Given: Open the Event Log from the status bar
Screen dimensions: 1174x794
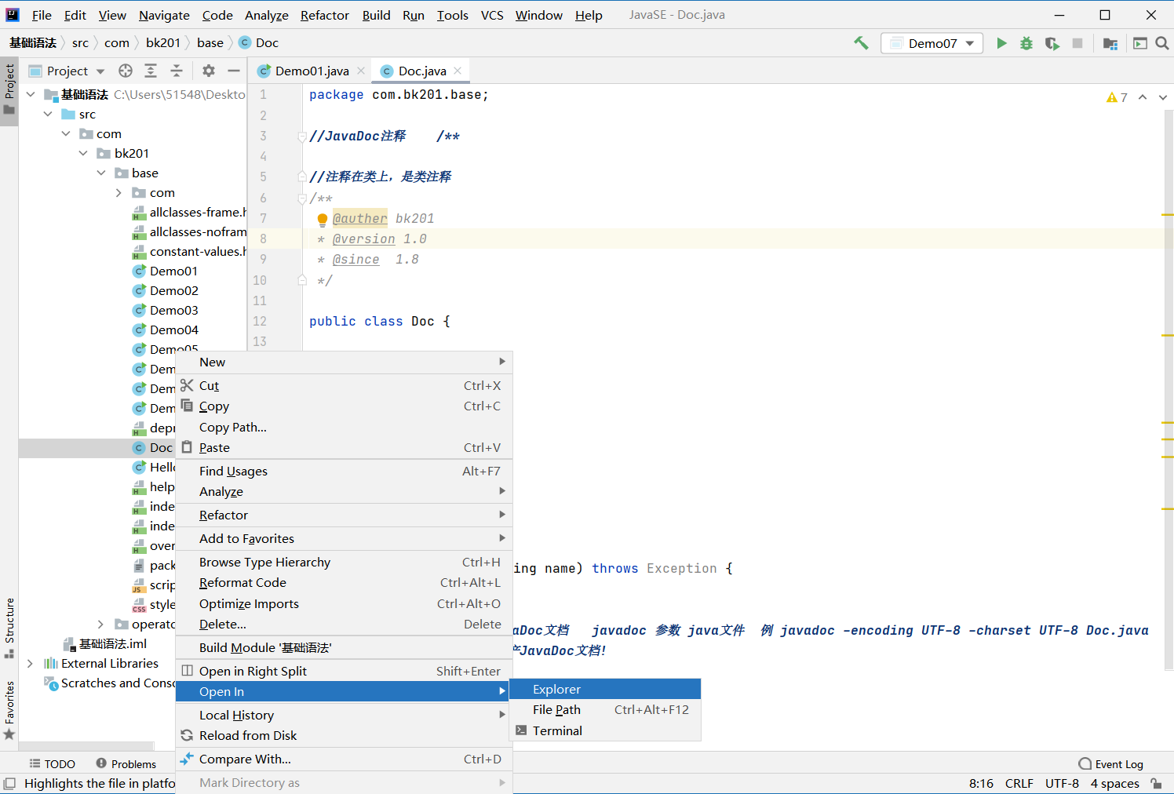Looking at the screenshot, I should tap(1111, 764).
